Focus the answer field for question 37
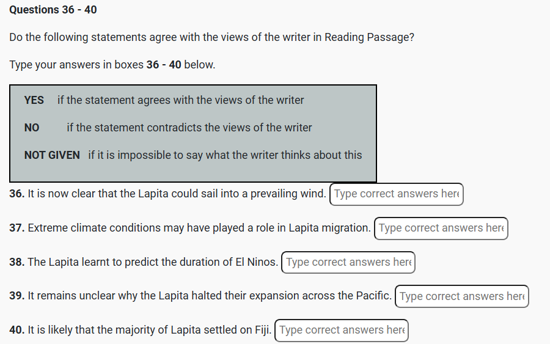This screenshot has width=550, height=344. (441, 228)
